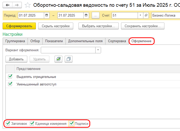The height and width of the screenshot is (131, 180).
Task: Uncheck Уменьшенный автоотступ row checkbox
Action: coord(10,84)
